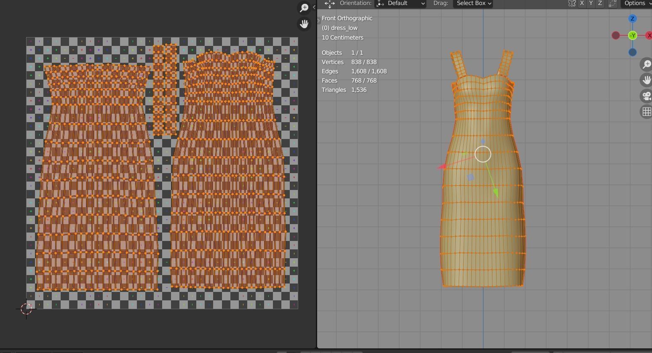Click the Triangles count "1,536"
The width and height of the screenshot is (652, 353).
click(x=359, y=90)
